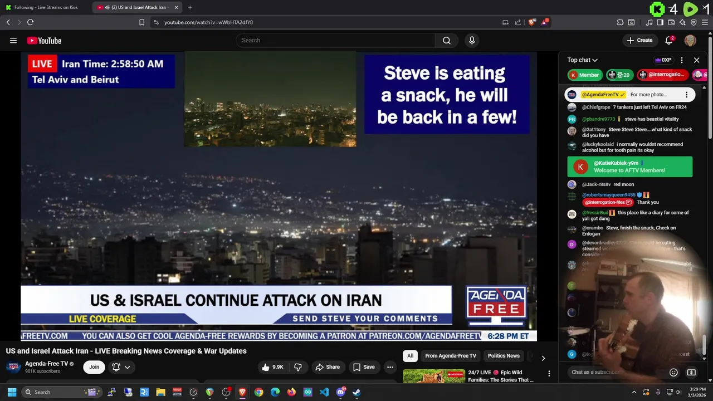Open Visual Studio Code from taskbar
Image resolution: width=713 pixels, height=401 pixels.
[x=324, y=392]
